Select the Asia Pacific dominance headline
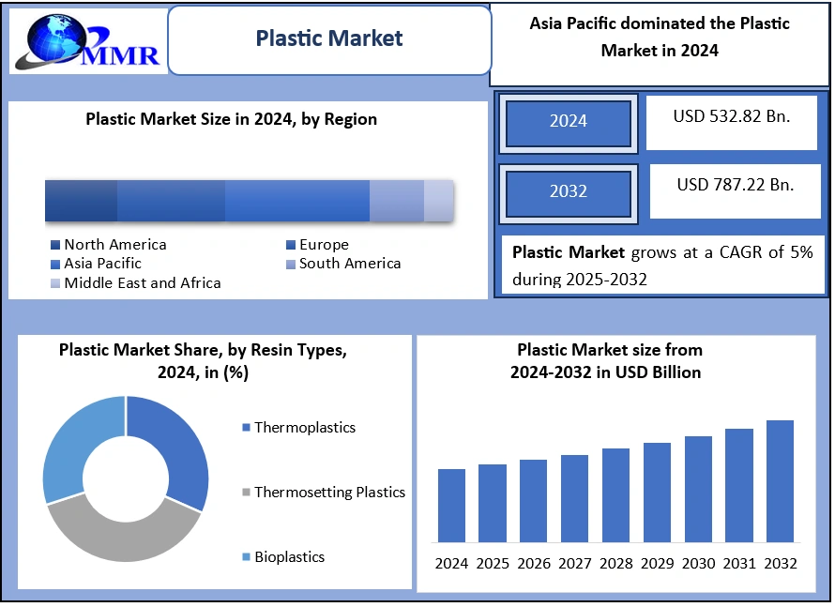 [661, 38]
